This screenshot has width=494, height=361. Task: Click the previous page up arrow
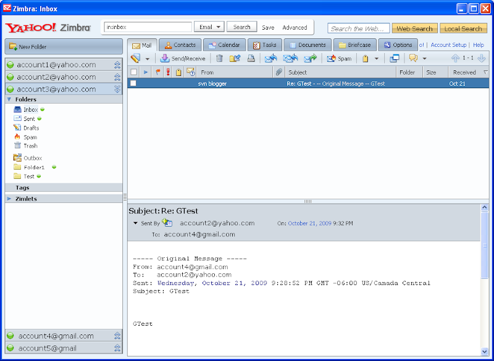[x=455, y=58]
